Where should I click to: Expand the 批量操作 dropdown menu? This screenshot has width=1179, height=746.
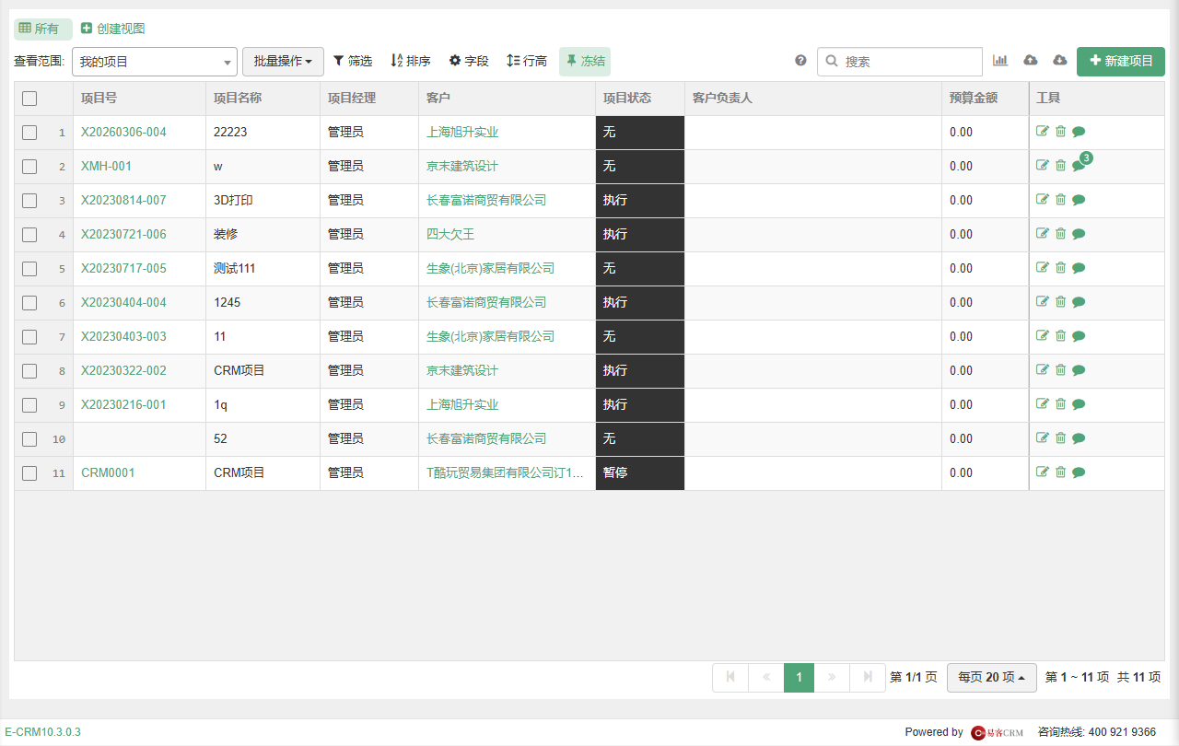click(x=283, y=62)
